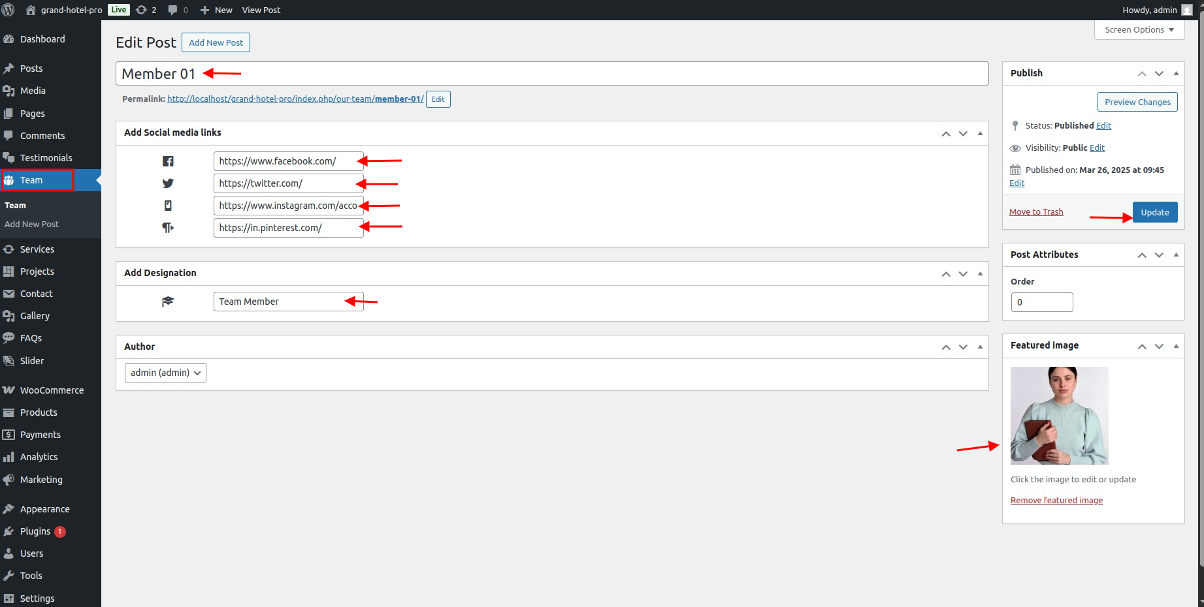Viewport: 1204px width, 607px height.
Task: Toggle the Add Social media links panel
Action: pyautogui.click(x=980, y=133)
